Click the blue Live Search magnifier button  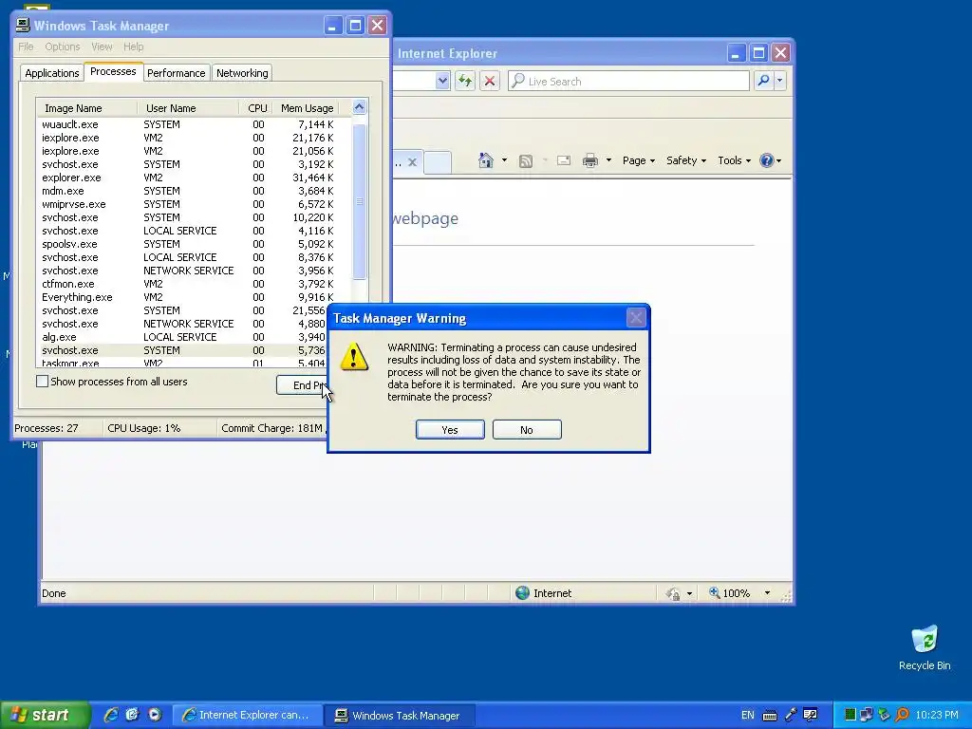click(x=764, y=81)
